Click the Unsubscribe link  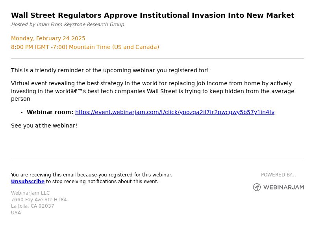click(28, 182)
